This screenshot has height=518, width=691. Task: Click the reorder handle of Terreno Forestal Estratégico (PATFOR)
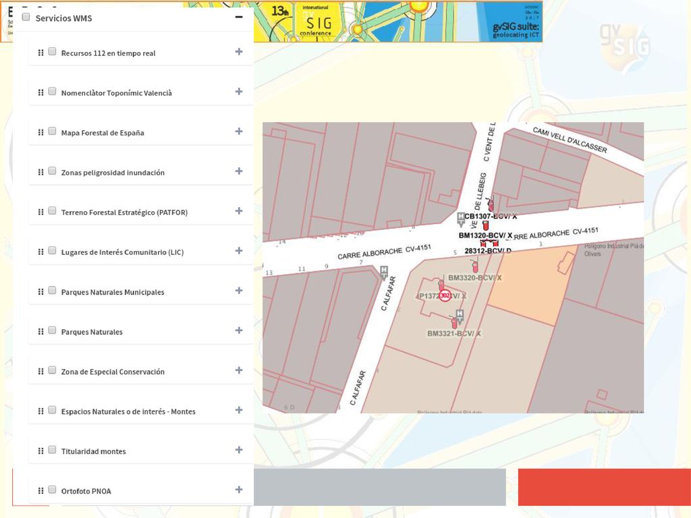pyautogui.click(x=40, y=212)
